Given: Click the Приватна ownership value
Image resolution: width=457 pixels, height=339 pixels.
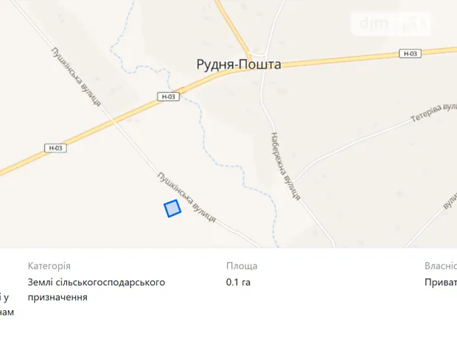Looking at the screenshot, I should [x=441, y=282].
